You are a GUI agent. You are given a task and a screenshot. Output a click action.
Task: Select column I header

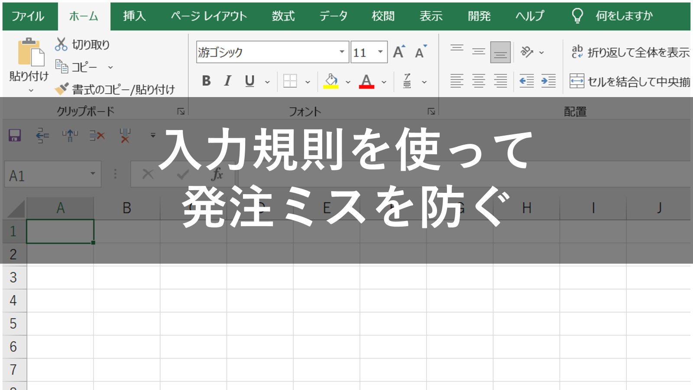[593, 208]
